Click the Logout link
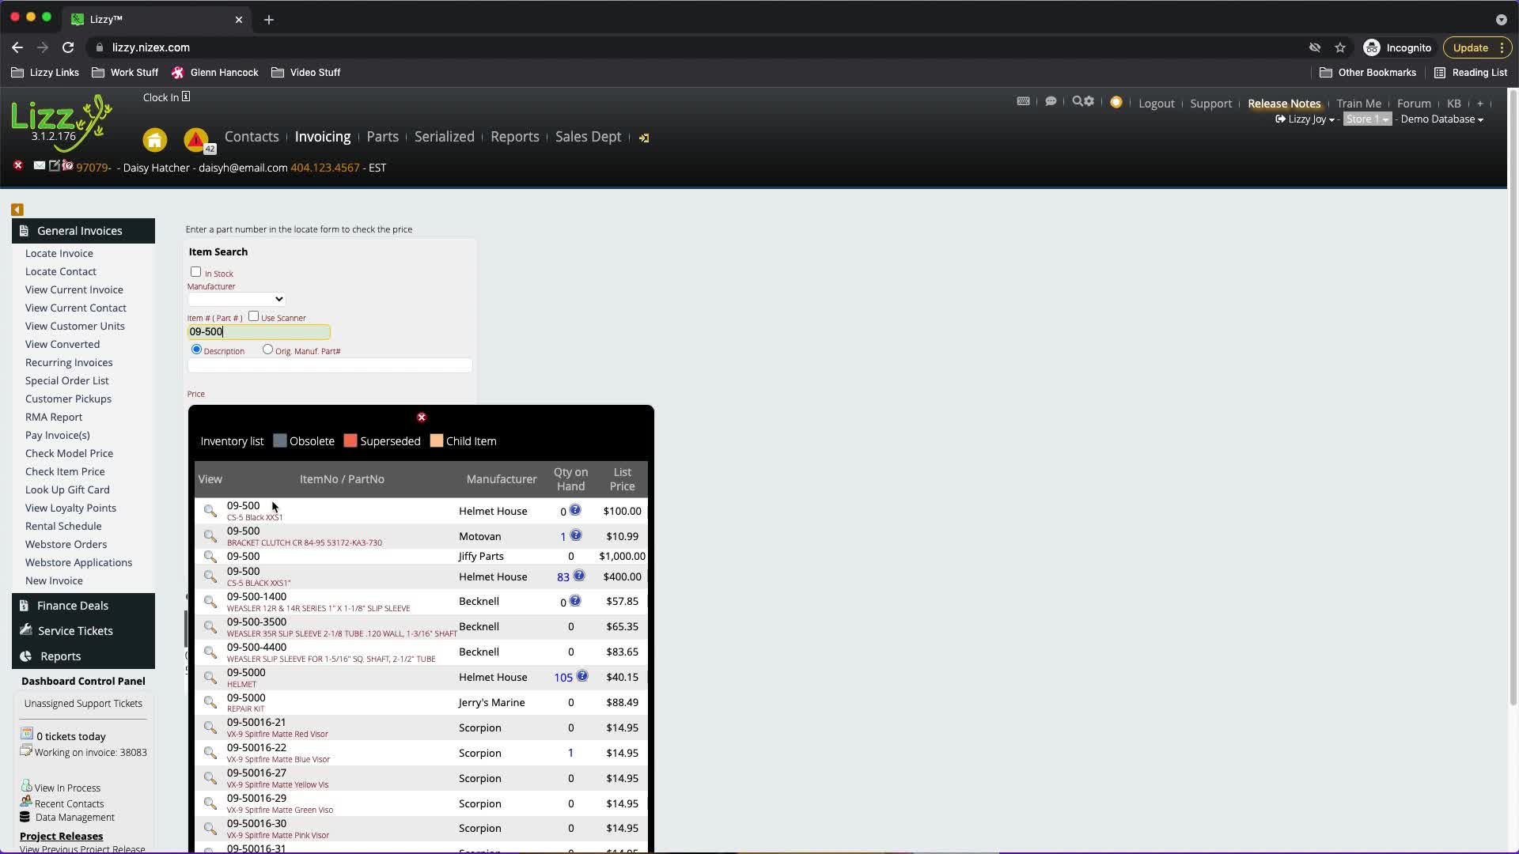 (1156, 104)
